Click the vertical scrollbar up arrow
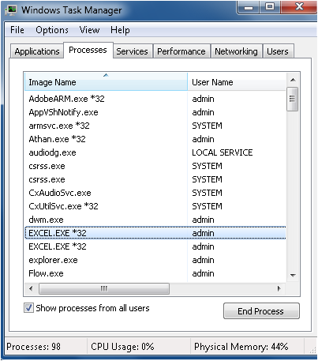The image size is (318, 361). click(x=293, y=80)
